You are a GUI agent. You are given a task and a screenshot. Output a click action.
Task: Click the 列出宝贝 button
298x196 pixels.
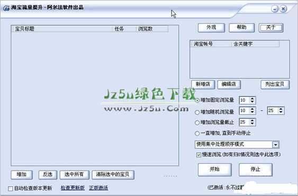coord(275,84)
